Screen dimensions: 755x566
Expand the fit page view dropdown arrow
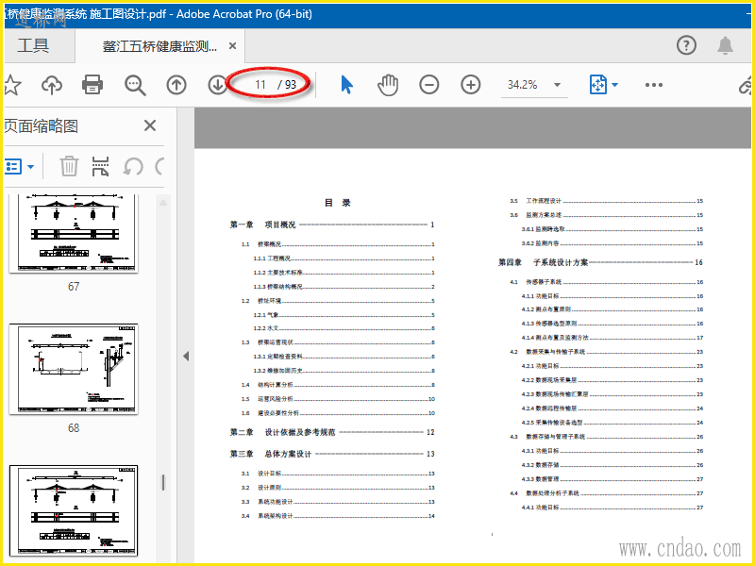pos(615,85)
